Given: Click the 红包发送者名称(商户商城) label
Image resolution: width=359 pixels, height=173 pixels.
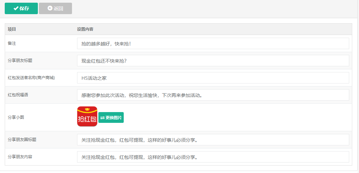Looking at the screenshot, I should 31,78.
